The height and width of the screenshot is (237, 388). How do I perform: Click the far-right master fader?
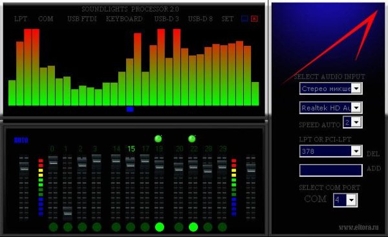pos(251,170)
